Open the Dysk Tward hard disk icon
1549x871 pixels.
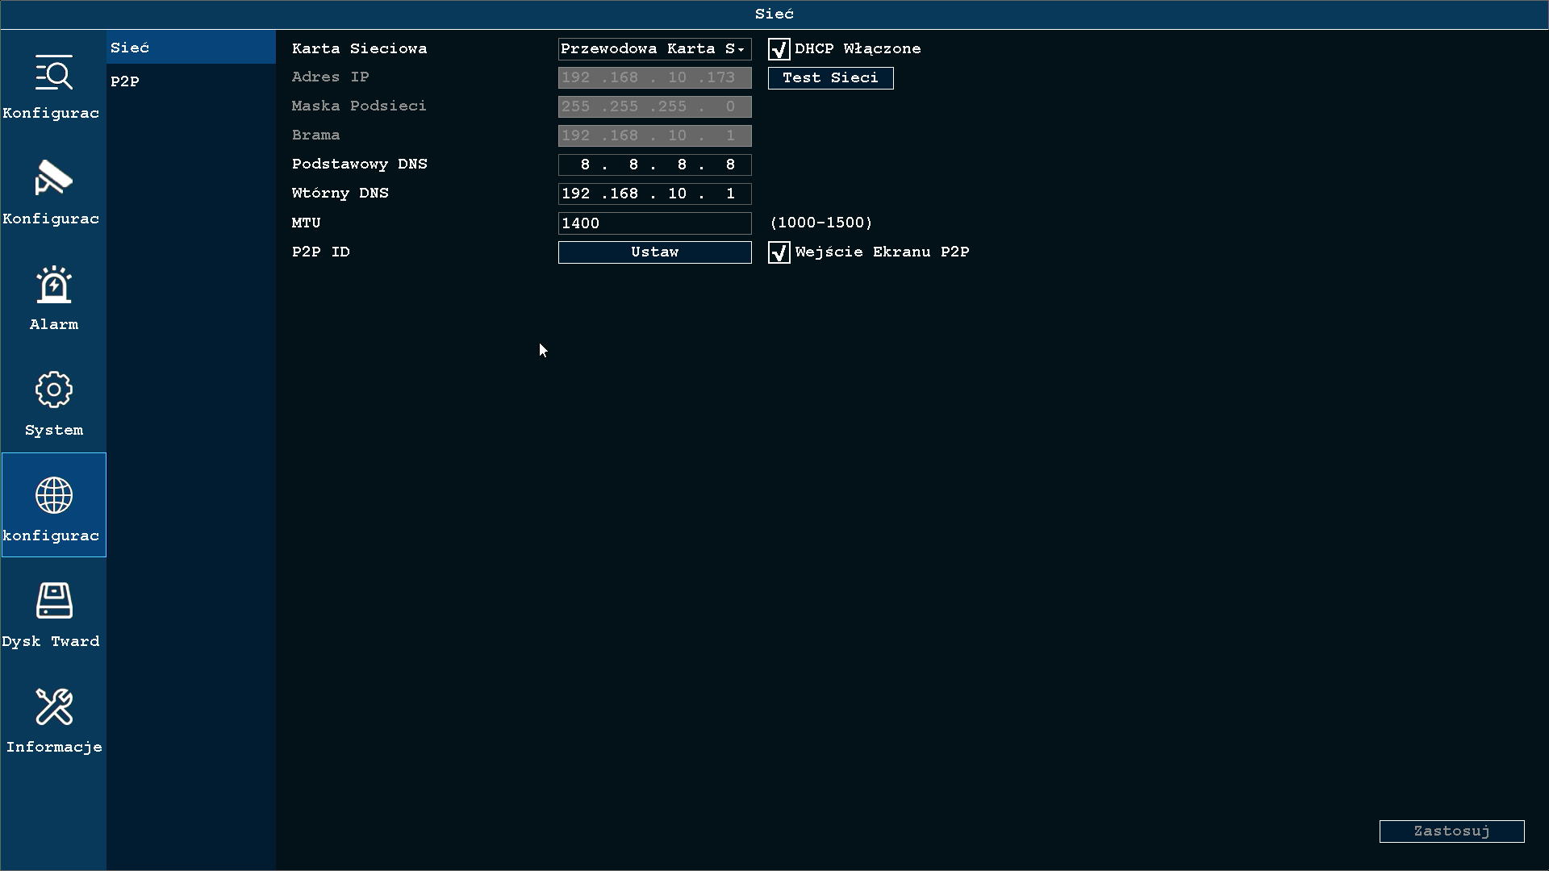pos(54,601)
